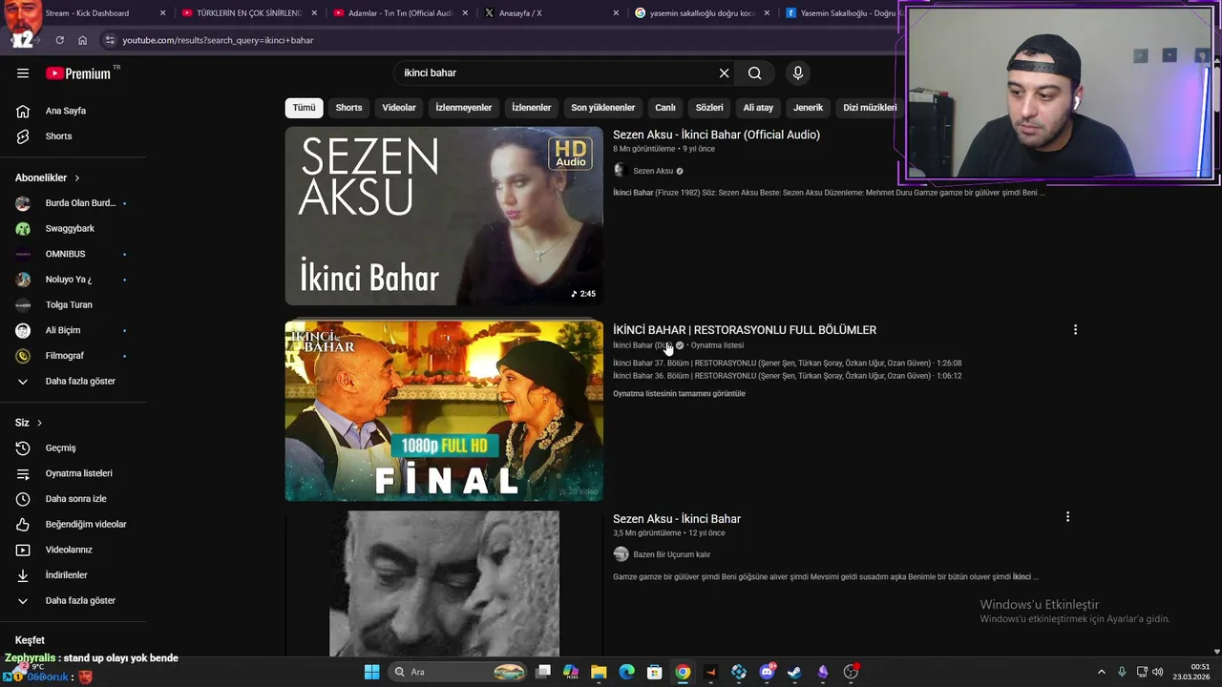The width and height of the screenshot is (1222, 687).
Task: Select the Tümü filter chip
Action: tap(304, 108)
